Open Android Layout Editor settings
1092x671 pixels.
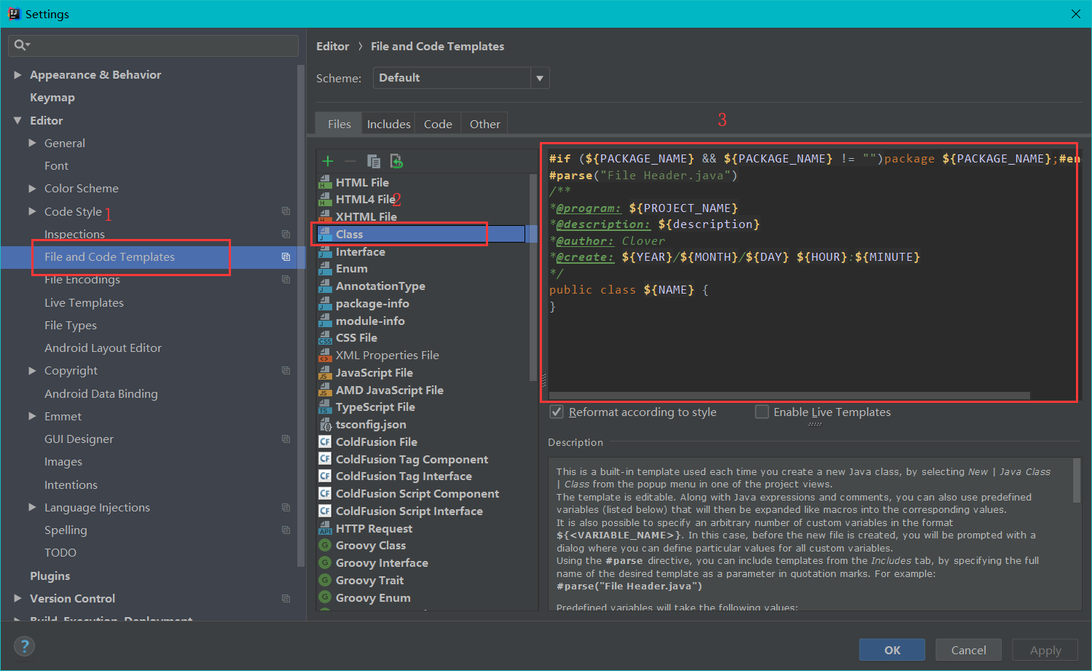pyautogui.click(x=103, y=348)
